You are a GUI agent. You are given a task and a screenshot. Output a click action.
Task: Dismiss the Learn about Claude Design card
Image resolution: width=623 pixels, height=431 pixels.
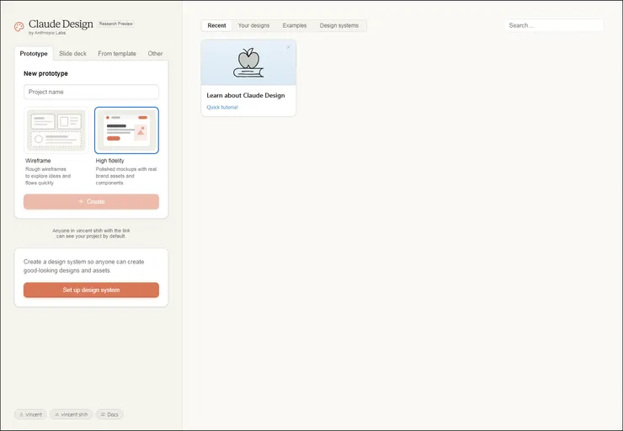[x=289, y=47]
